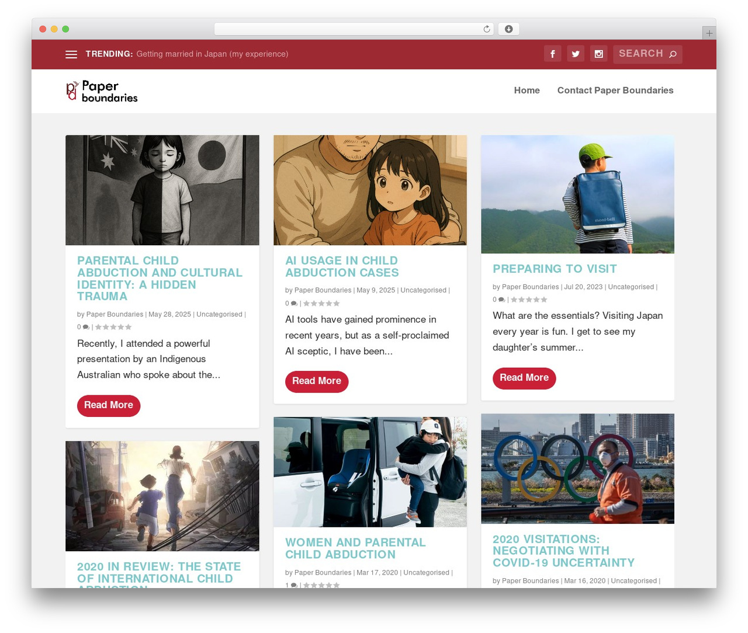Click comment icon under AI Usage post
Screen dimensions: 748x633
pos(294,304)
